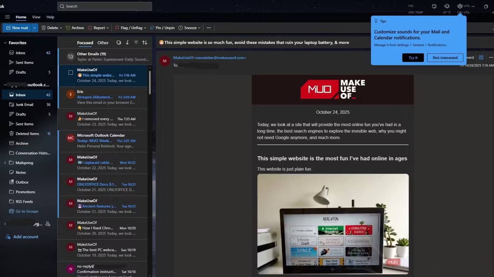
Task: Click the jump-to down arrow icon
Action: pyautogui.click(x=127, y=43)
